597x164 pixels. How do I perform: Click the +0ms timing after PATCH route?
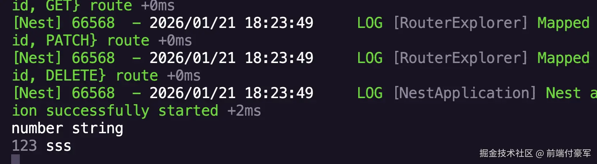tap(175, 40)
